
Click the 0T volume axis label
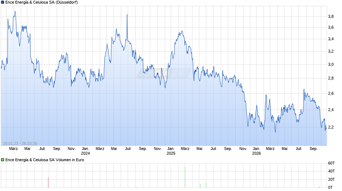[330, 187]
